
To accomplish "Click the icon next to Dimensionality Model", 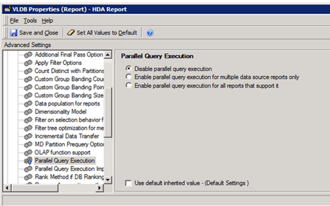I will pos(28,112).
